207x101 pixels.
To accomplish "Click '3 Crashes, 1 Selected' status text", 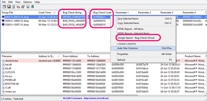I will pos(12,99).
